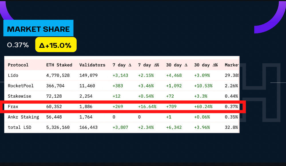Select the Stakewise protocol cell
Screen dimensions: 286x166
coord(19,96)
